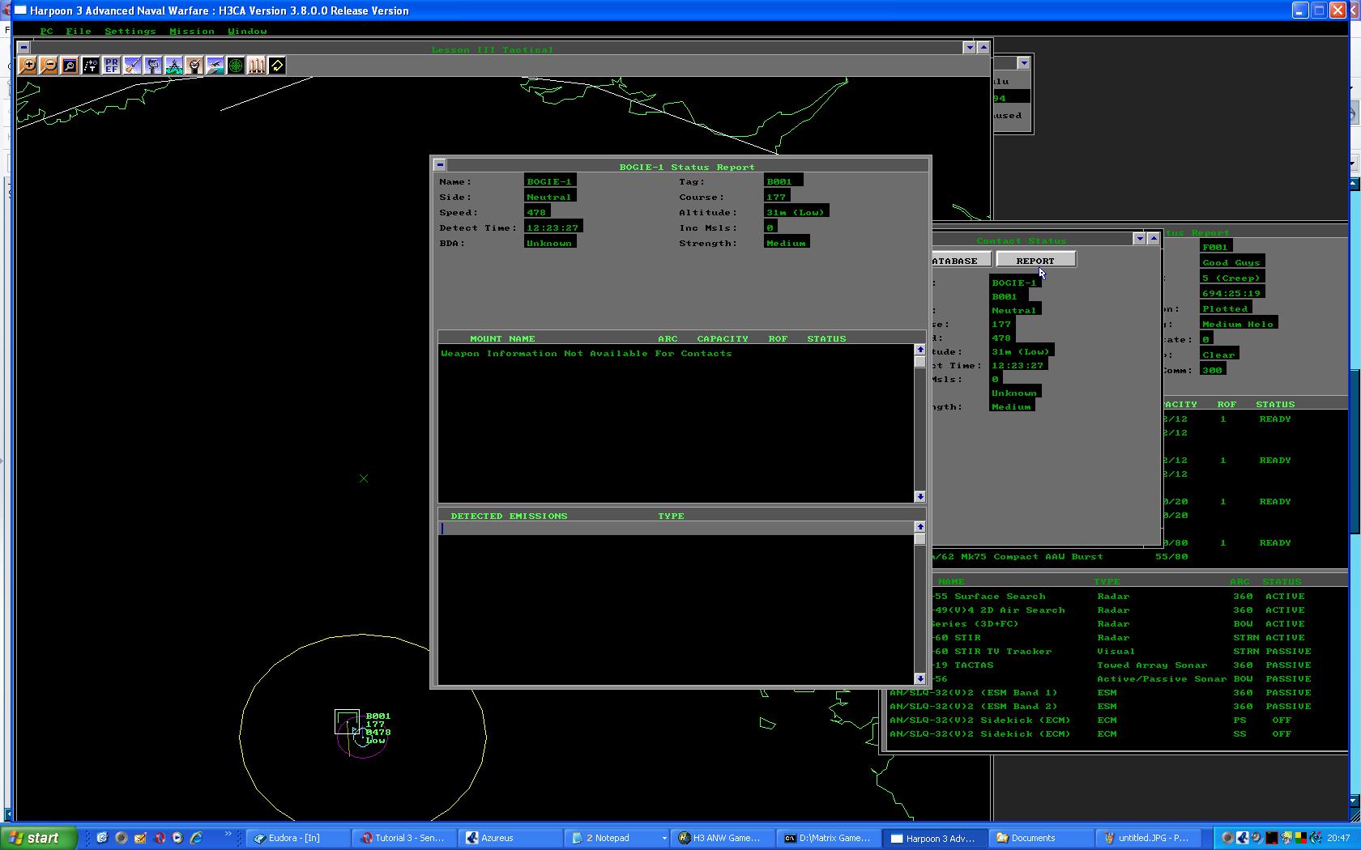Click the zoom out magnifier toolbar icon
The width and height of the screenshot is (1361, 850).
coord(49,66)
